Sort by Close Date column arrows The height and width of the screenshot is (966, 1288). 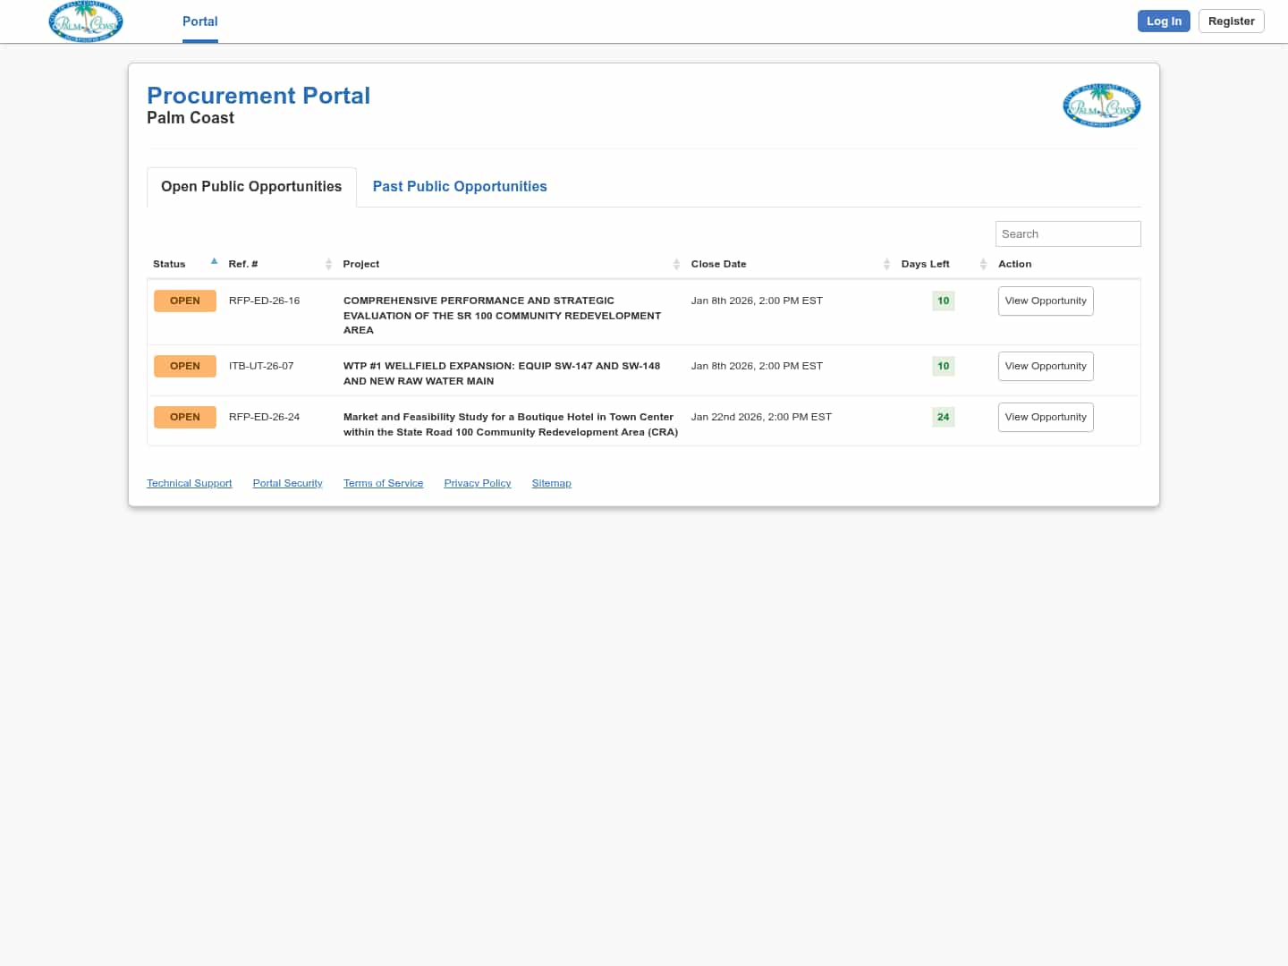[886, 264]
